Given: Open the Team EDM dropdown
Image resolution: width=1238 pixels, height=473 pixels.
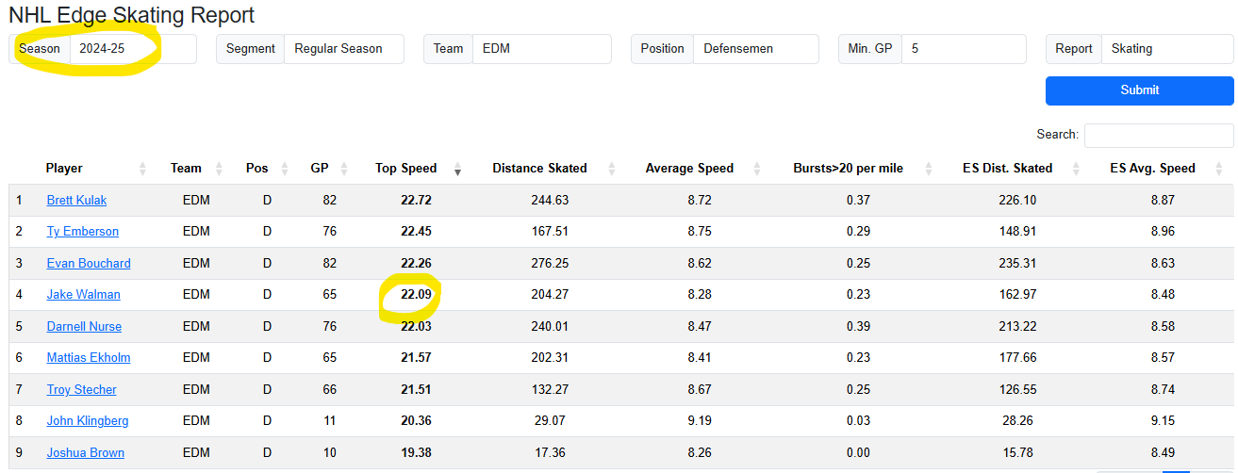Looking at the screenshot, I should 541,49.
